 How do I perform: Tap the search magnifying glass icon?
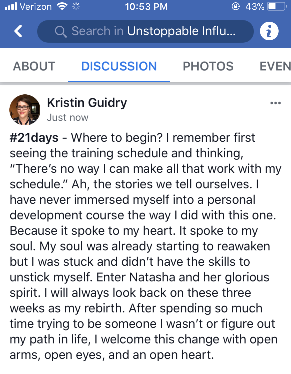click(x=61, y=32)
